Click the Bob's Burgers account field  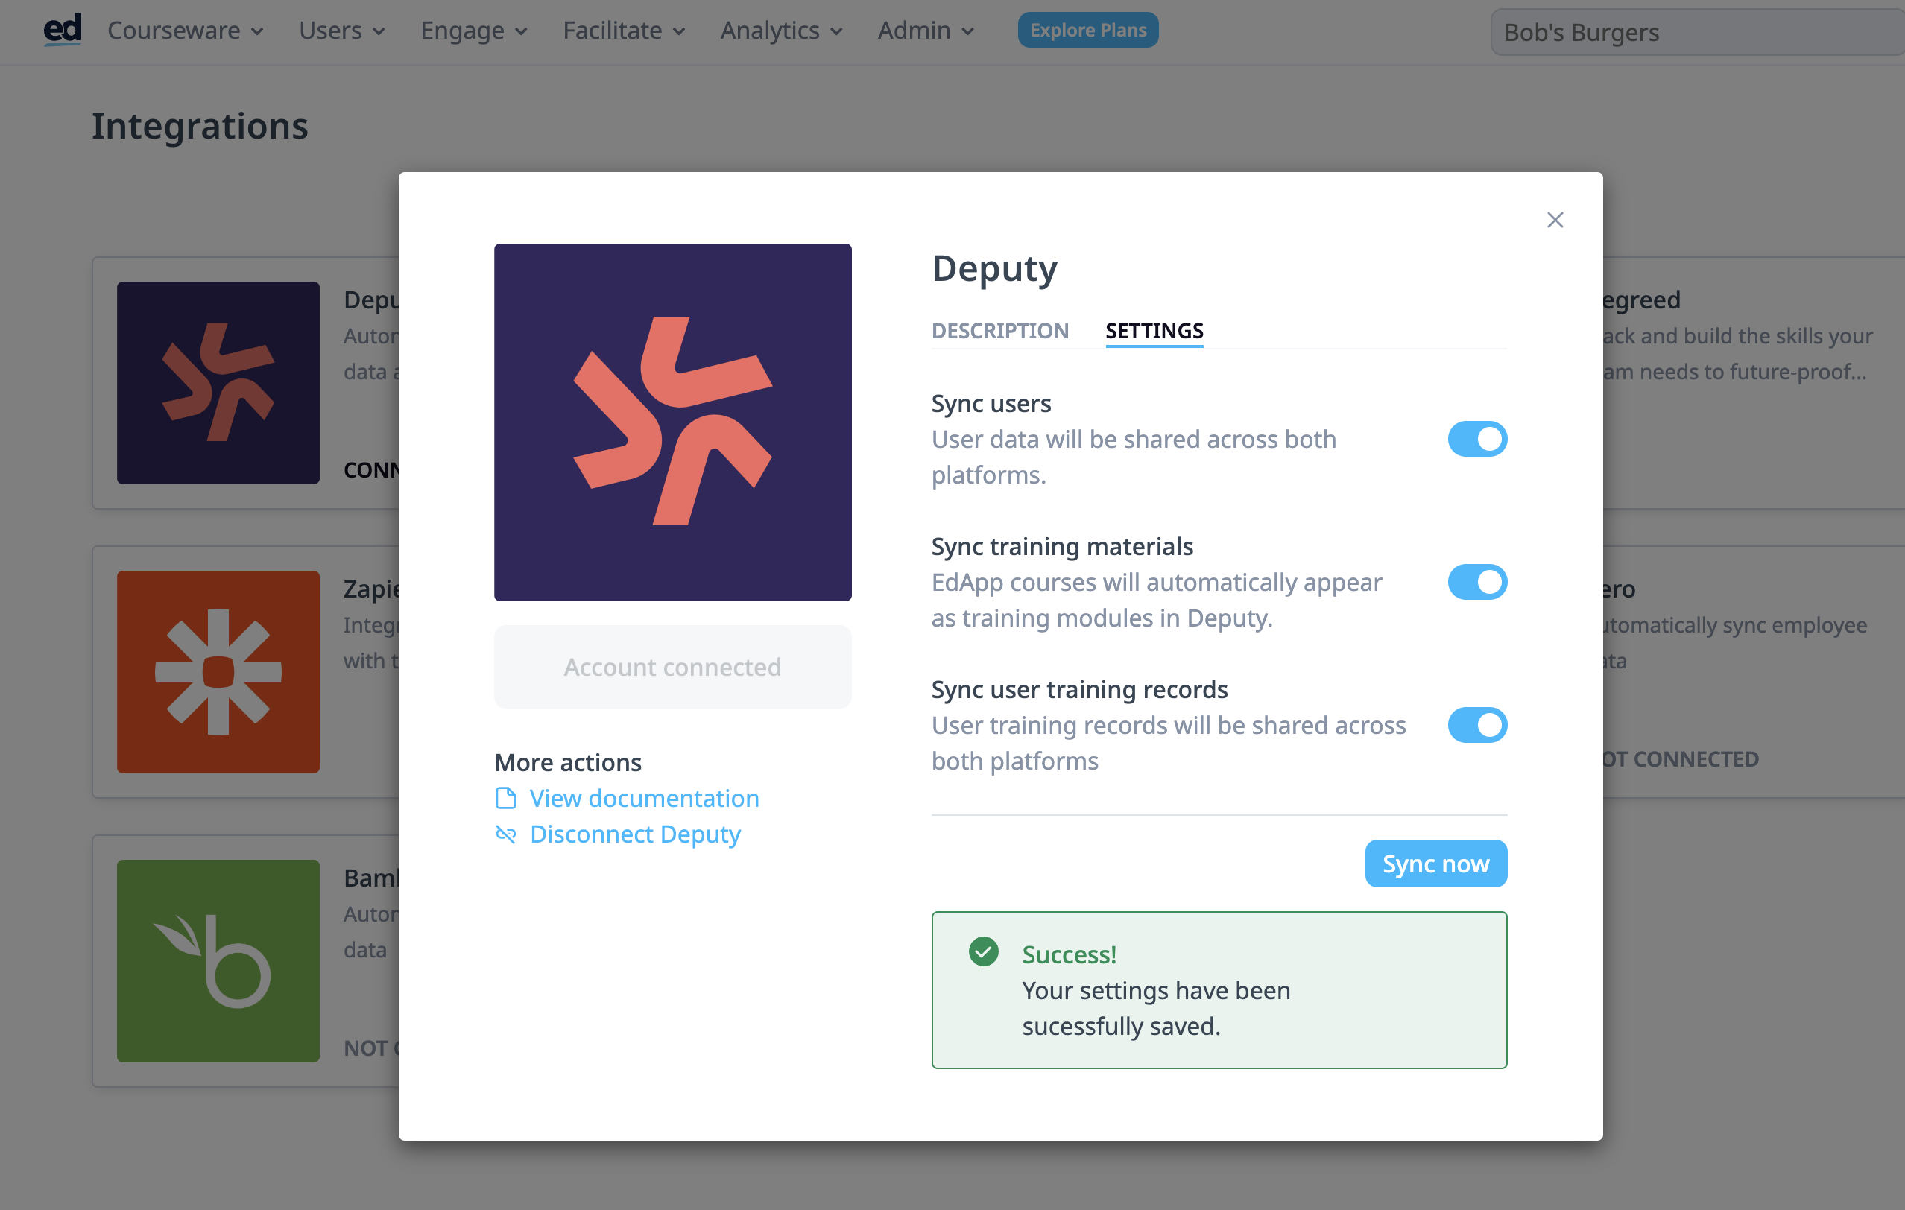[x=1697, y=33]
